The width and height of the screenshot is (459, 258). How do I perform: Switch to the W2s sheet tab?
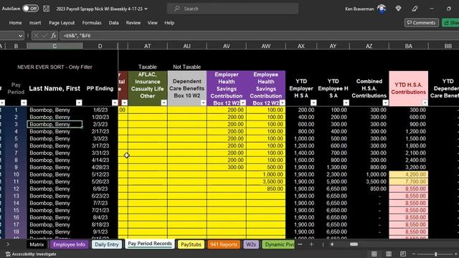pos(251,244)
